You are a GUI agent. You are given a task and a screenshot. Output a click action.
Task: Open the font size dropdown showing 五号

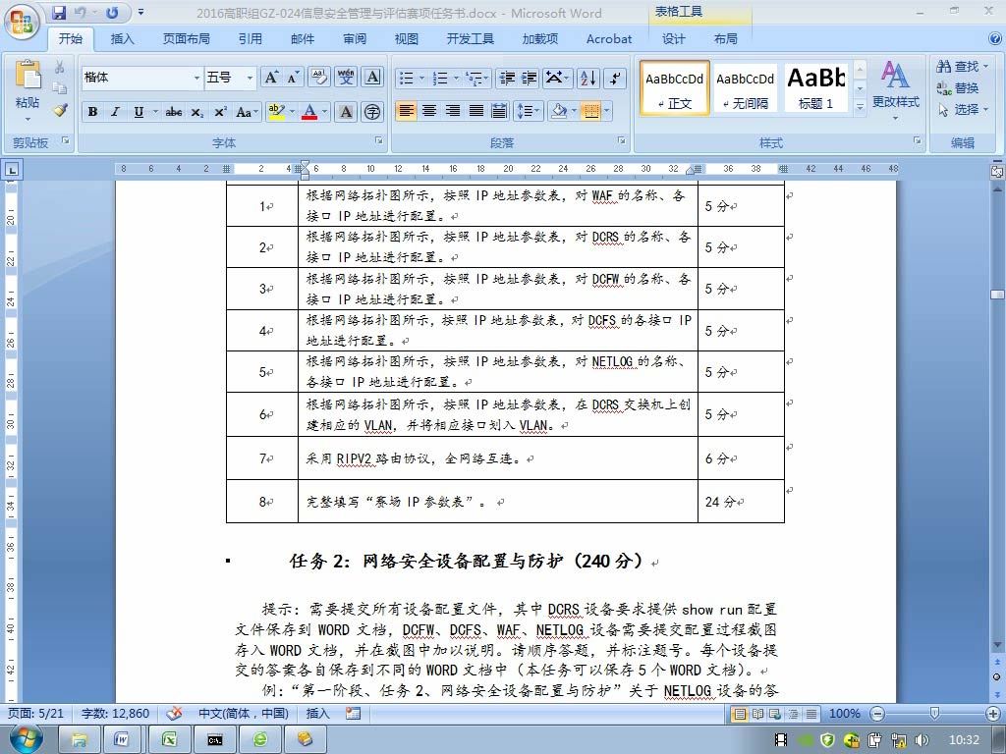(250, 78)
